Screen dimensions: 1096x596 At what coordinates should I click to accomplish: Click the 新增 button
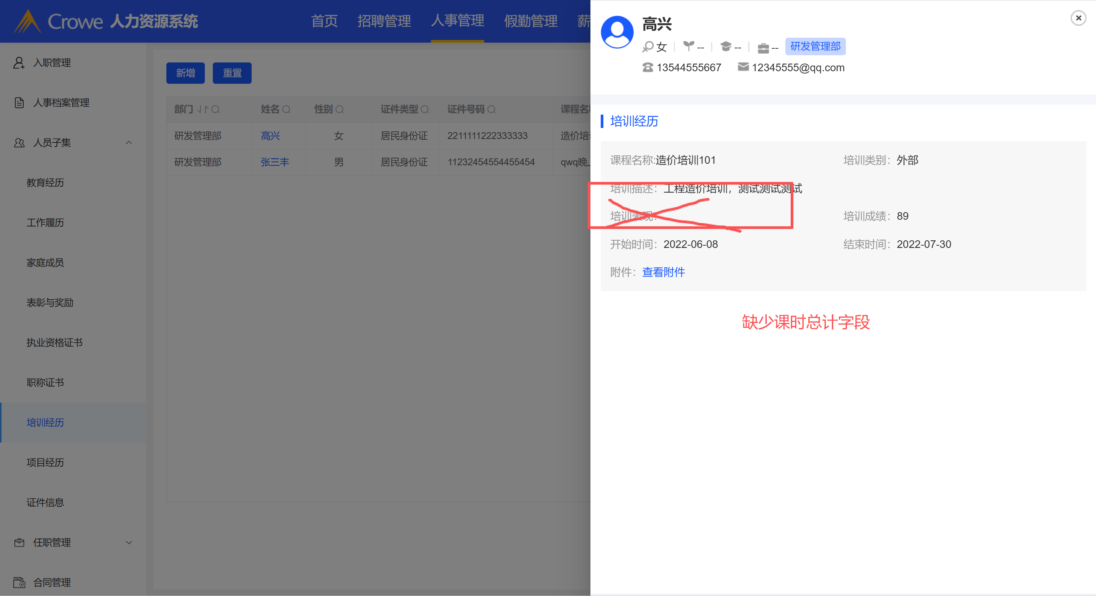tap(185, 73)
